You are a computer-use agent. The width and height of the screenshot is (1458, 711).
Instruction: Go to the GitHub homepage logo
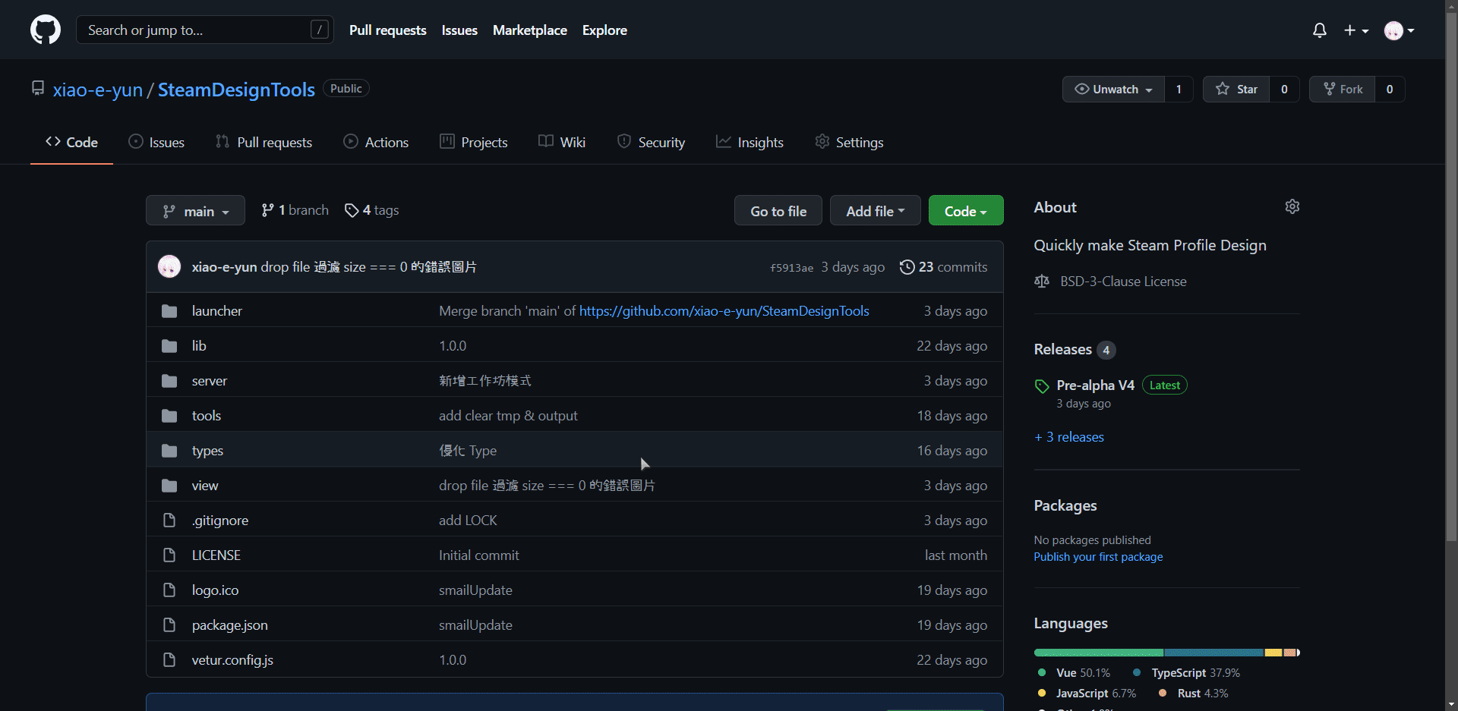tap(46, 30)
